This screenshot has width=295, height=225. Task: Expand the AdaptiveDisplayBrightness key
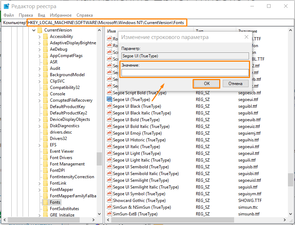point(40,43)
